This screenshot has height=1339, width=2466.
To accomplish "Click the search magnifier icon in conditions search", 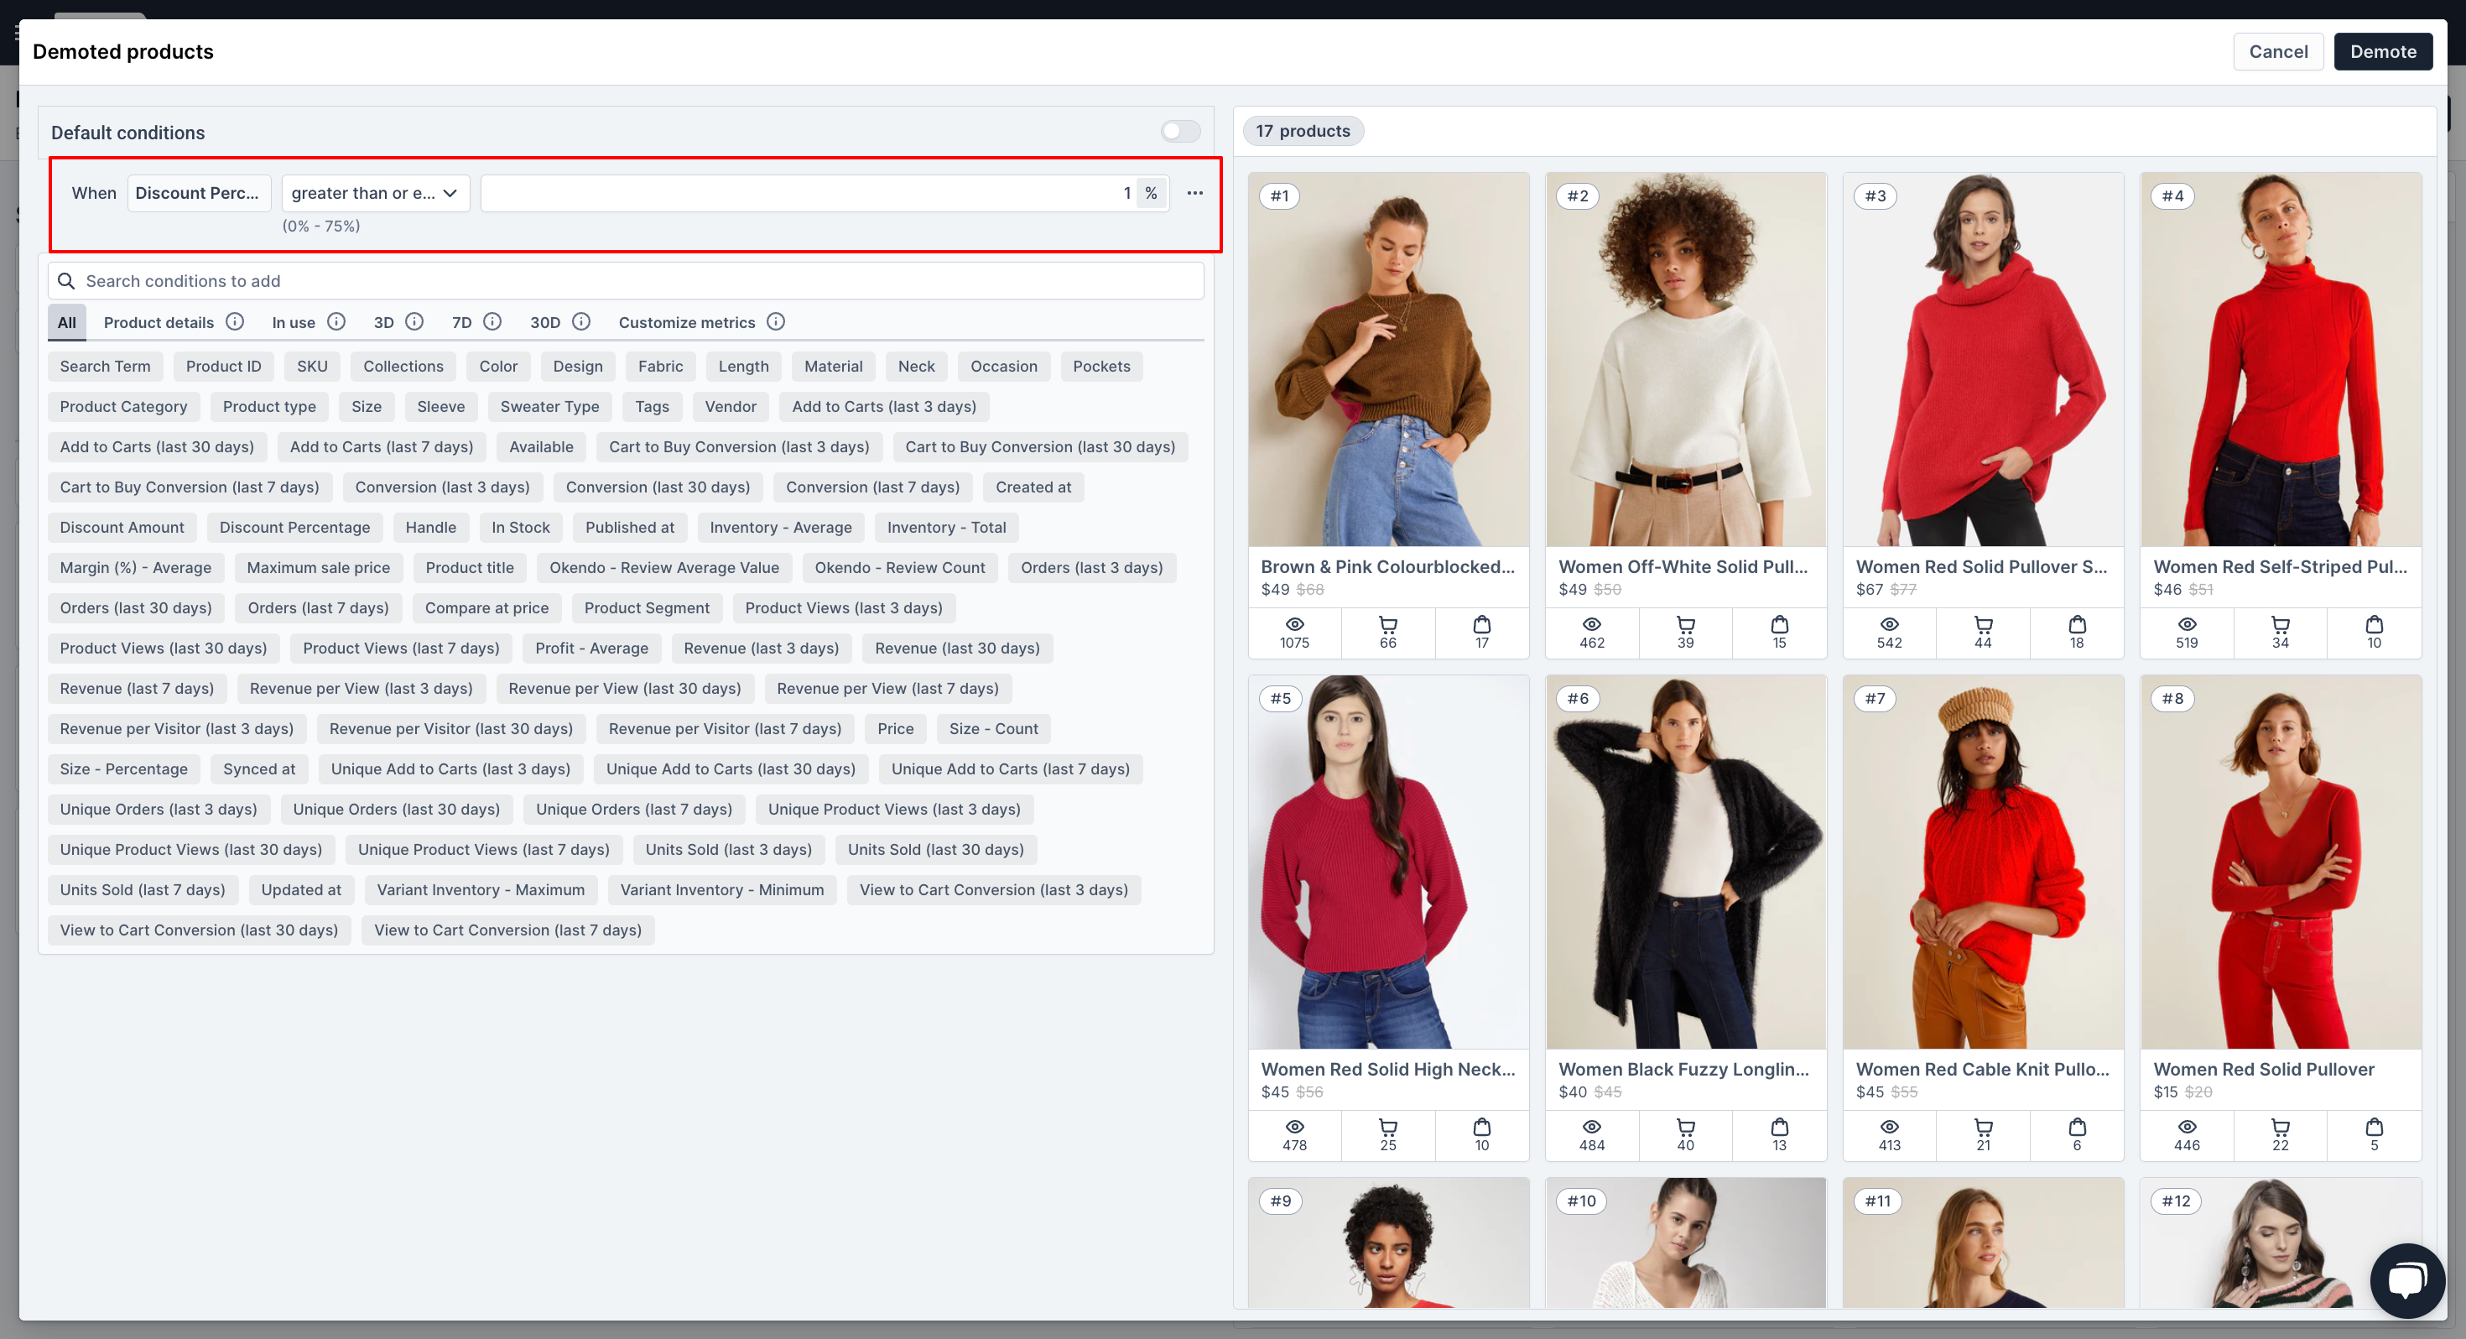I will [x=66, y=280].
